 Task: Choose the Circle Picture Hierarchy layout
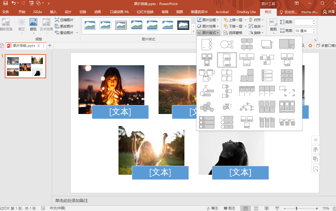coord(247,107)
